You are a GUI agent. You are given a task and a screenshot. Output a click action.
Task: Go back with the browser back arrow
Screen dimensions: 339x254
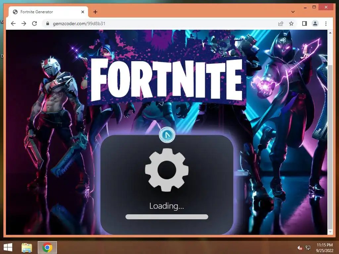13,23
